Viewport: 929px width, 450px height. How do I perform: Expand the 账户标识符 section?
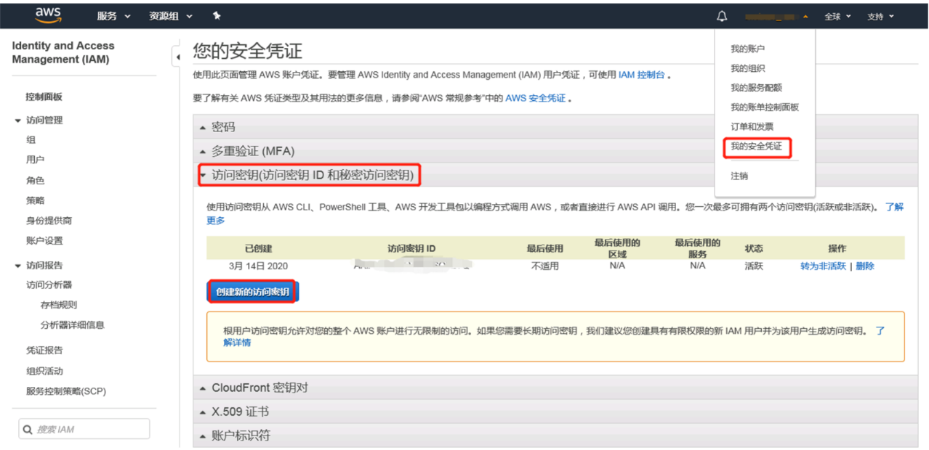555,435
